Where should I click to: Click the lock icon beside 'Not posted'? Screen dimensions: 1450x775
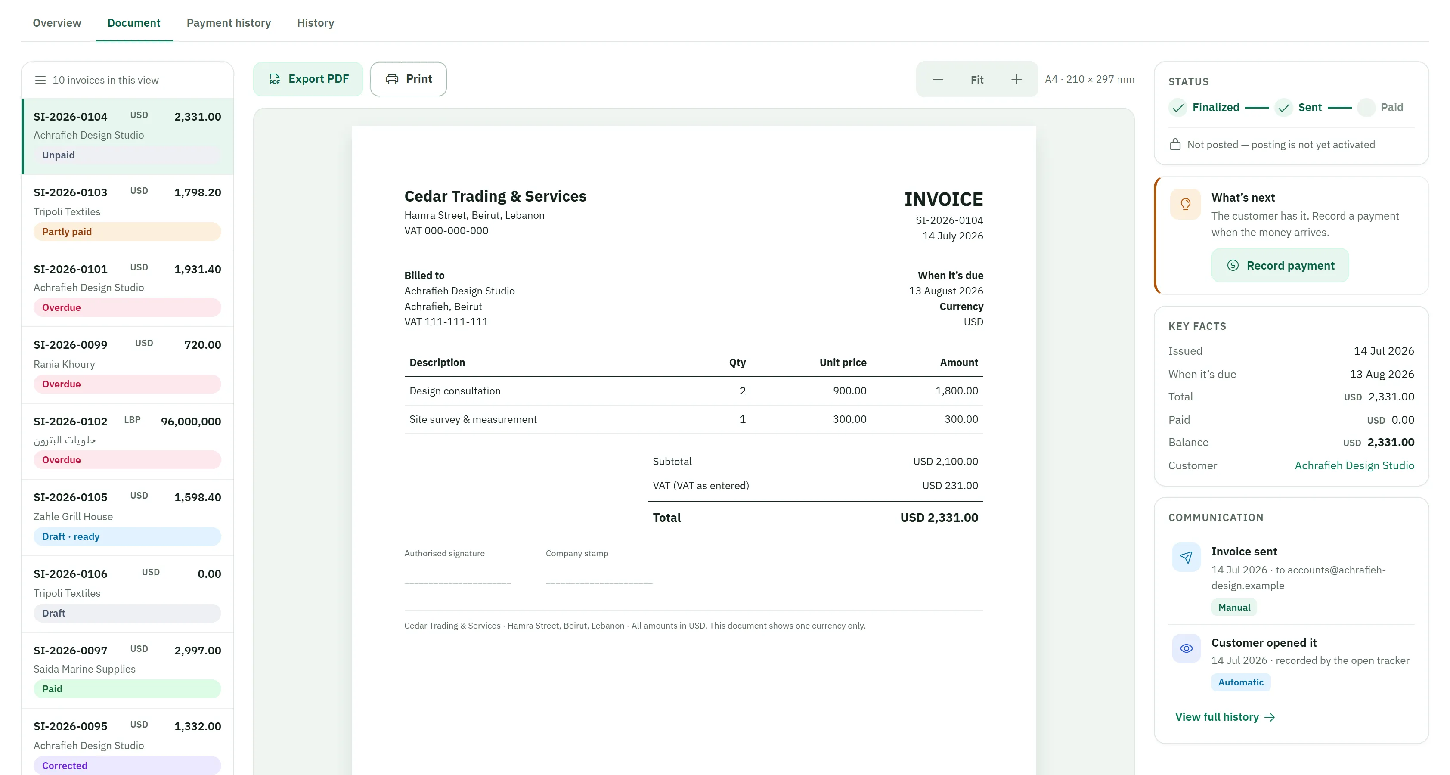1175,144
